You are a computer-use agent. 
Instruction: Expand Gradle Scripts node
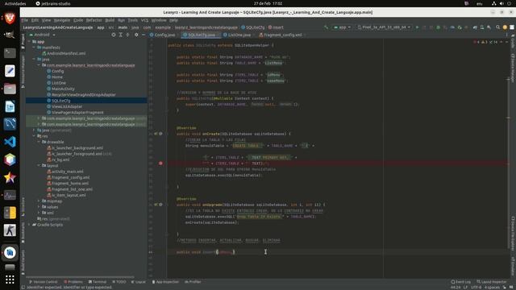click(x=29, y=225)
